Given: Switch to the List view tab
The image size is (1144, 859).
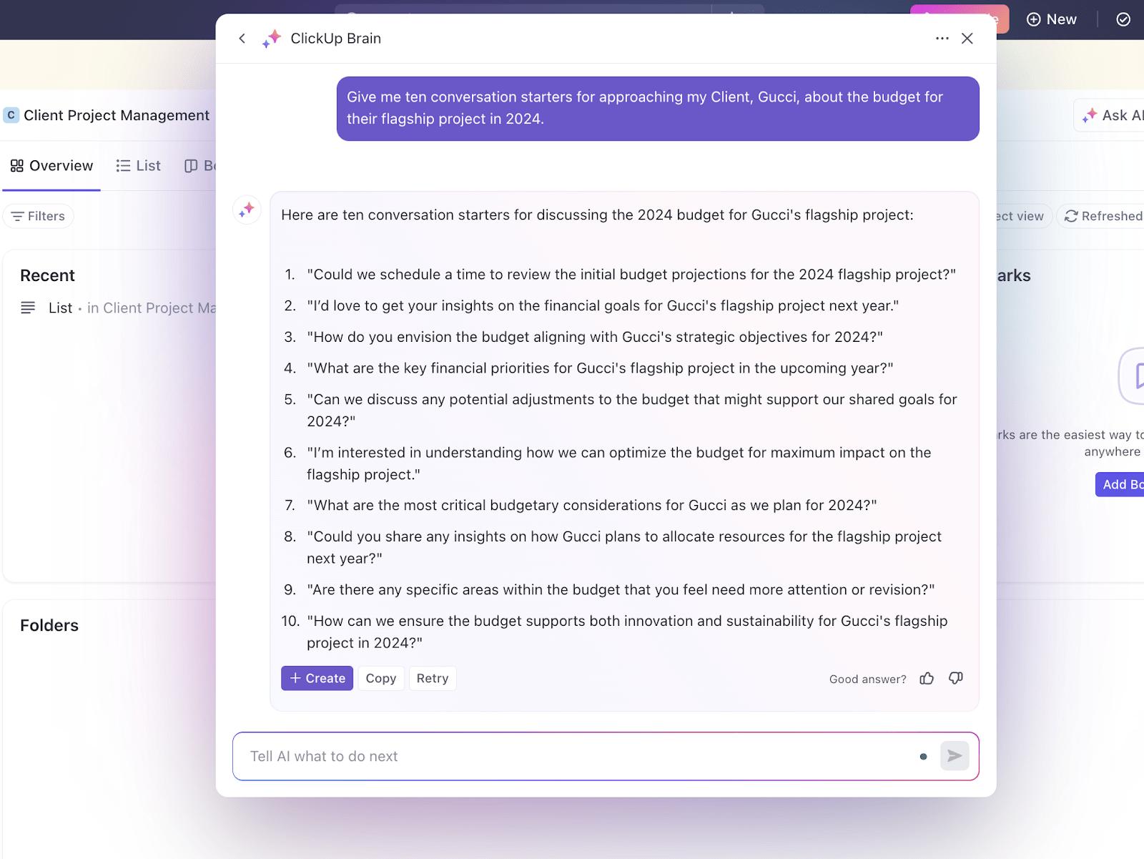Looking at the screenshot, I should click(139, 166).
